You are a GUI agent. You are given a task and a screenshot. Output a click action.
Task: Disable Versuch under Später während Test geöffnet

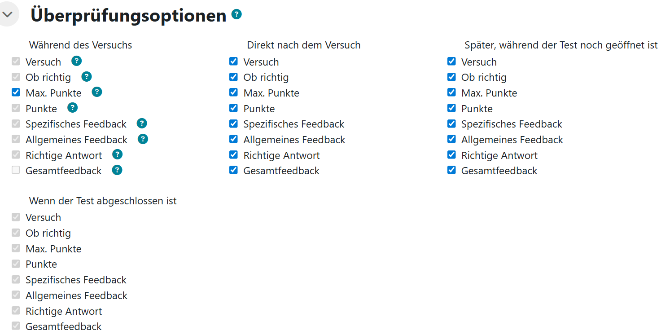pyautogui.click(x=451, y=62)
